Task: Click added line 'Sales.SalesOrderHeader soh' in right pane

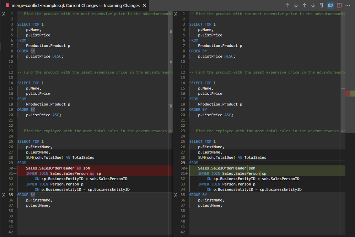Action: tap(227, 168)
